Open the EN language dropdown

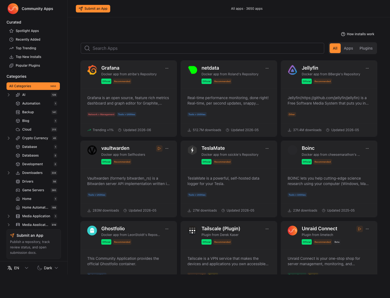18,268
